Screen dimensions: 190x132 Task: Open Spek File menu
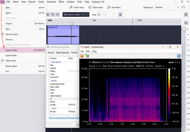82,51
